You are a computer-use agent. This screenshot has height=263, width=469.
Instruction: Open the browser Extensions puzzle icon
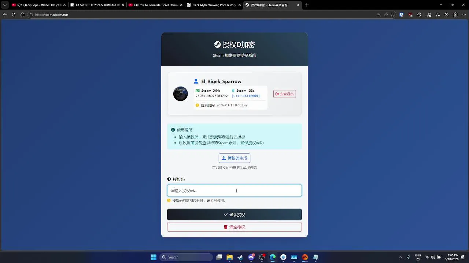(x=420, y=15)
